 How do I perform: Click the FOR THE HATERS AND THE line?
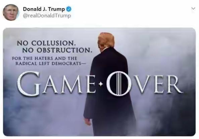pyautogui.click(x=45, y=59)
